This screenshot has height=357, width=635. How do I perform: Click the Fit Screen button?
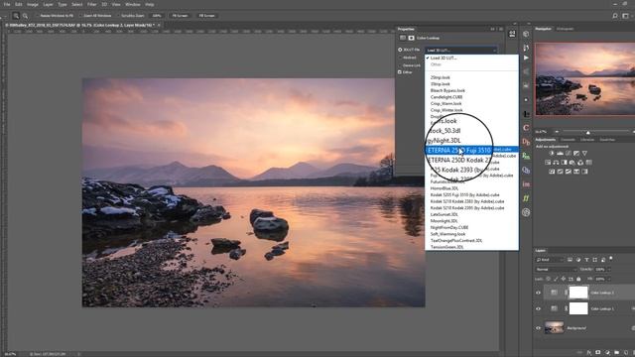pos(180,16)
